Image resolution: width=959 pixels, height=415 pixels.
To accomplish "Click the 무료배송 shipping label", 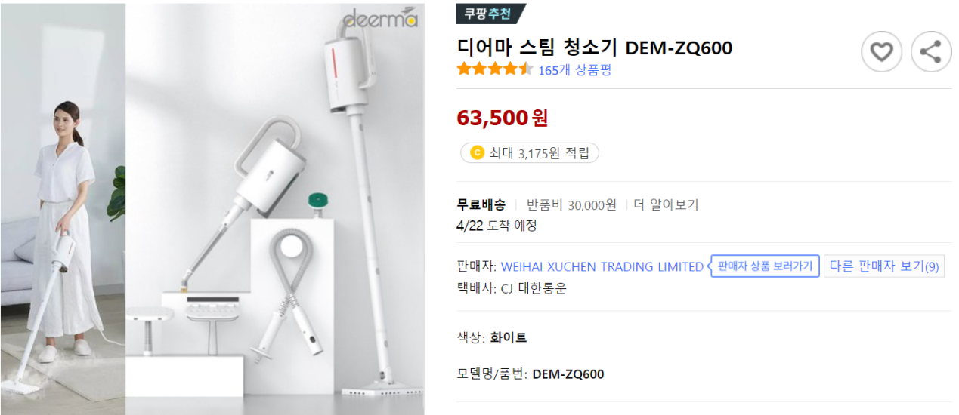I will [481, 204].
